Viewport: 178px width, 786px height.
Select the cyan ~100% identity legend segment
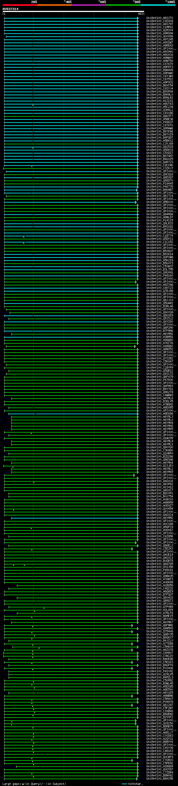(158, 5)
